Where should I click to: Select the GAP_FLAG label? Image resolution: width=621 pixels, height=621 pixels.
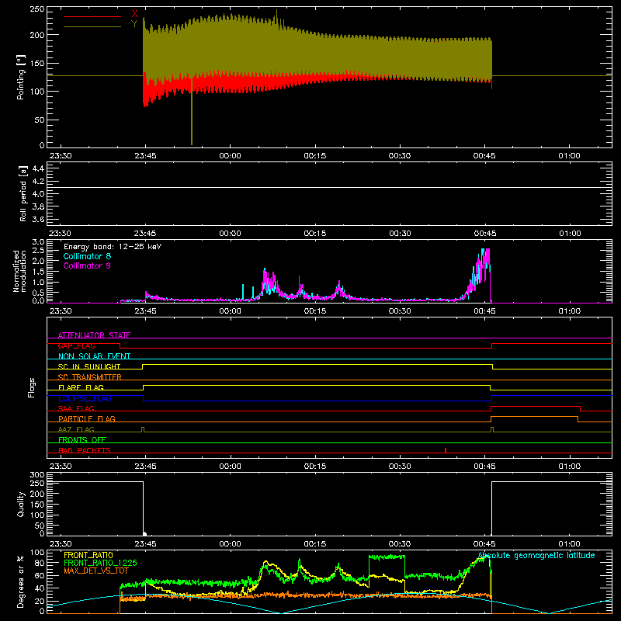(x=76, y=345)
